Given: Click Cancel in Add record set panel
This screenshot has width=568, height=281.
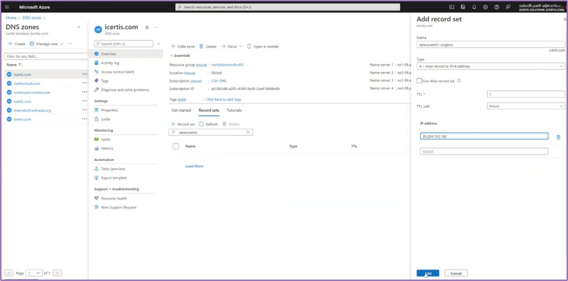Looking at the screenshot, I should click(x=456, y=273).
